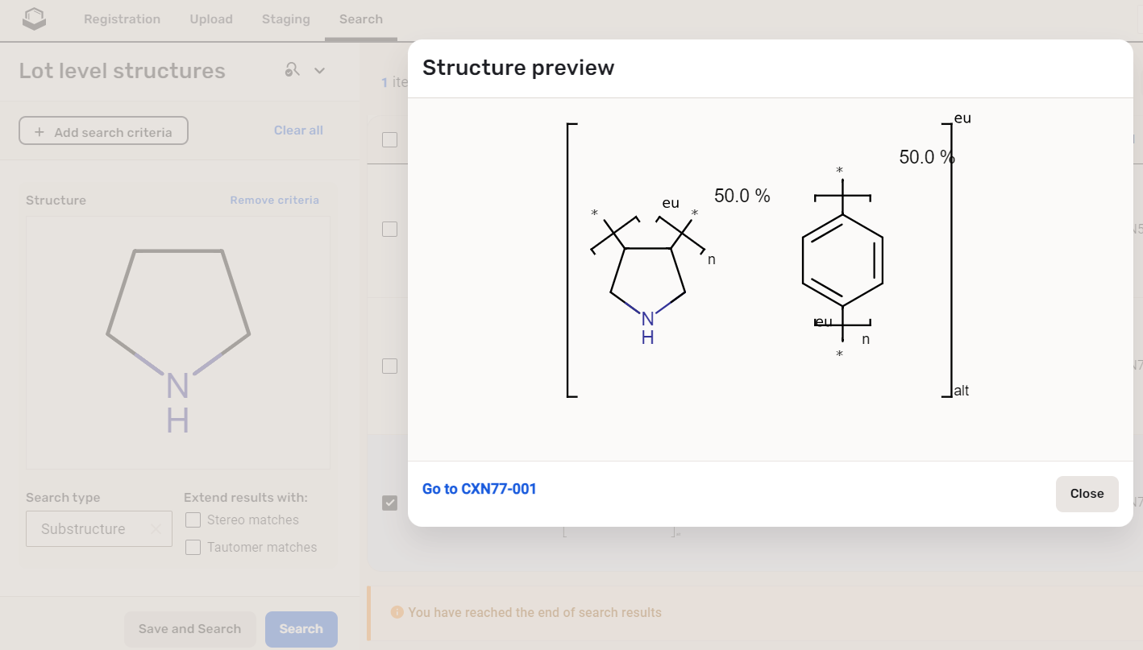Uncheck the selected result row checkbox
The width and height of the screenshot is (1143, 650).
point(389,503)
